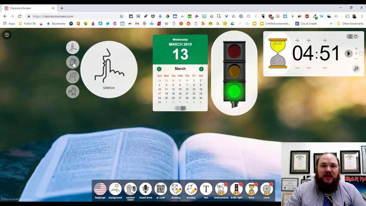366x206 pixels.
Task: Reload the classroomscreen.com page
Action: pos(20,16)
